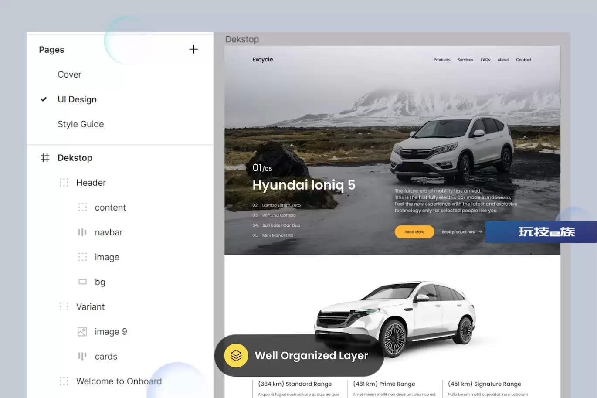
Task: Click the Dekstop frame label on canvas
Action: point(242,39)
